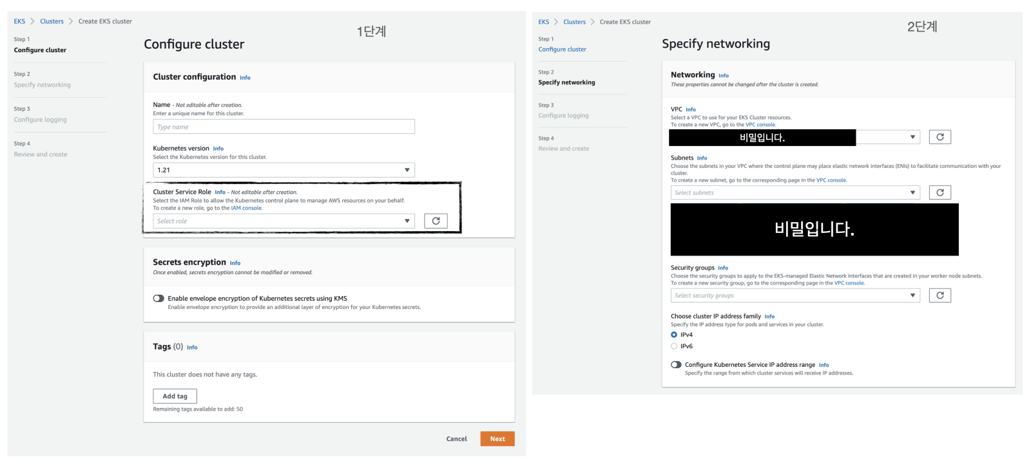Click the orange Next button

pos(497,439)
